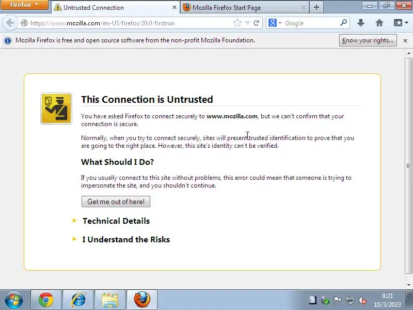Screen dimensions: 413x310
Task: Click the site identity globe icon
Action: click(24, 23)
